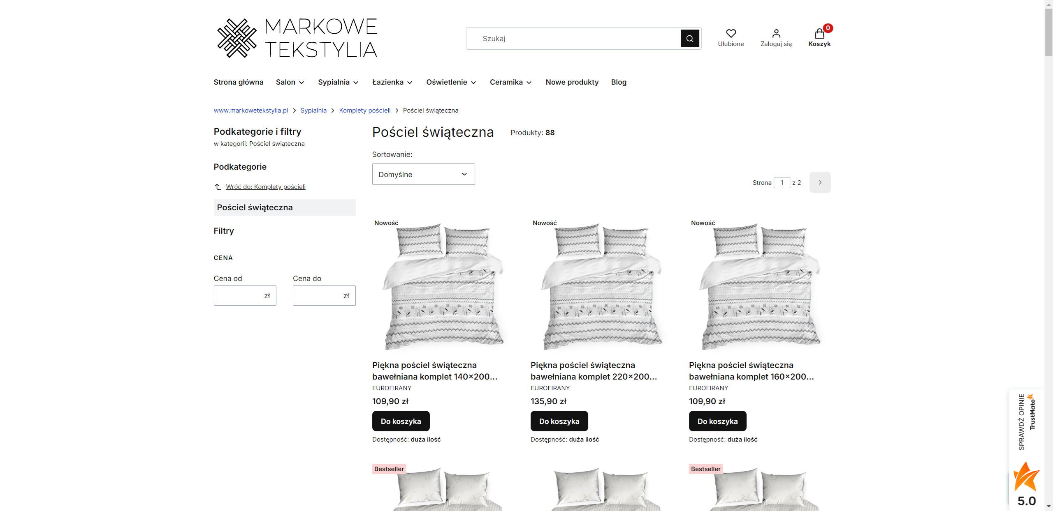The image size is (1053, 511).
Task: Click the Markowe Tekstylia logo
Action: 297,38
